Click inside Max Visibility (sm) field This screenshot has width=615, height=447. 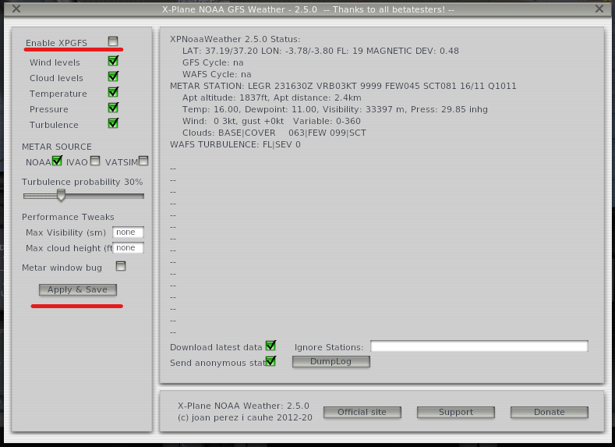click(128, 232)
